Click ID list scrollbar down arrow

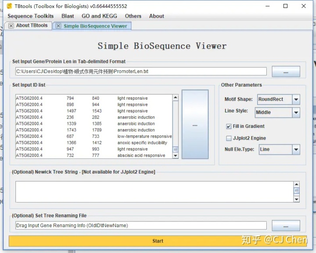click(176, 155)
